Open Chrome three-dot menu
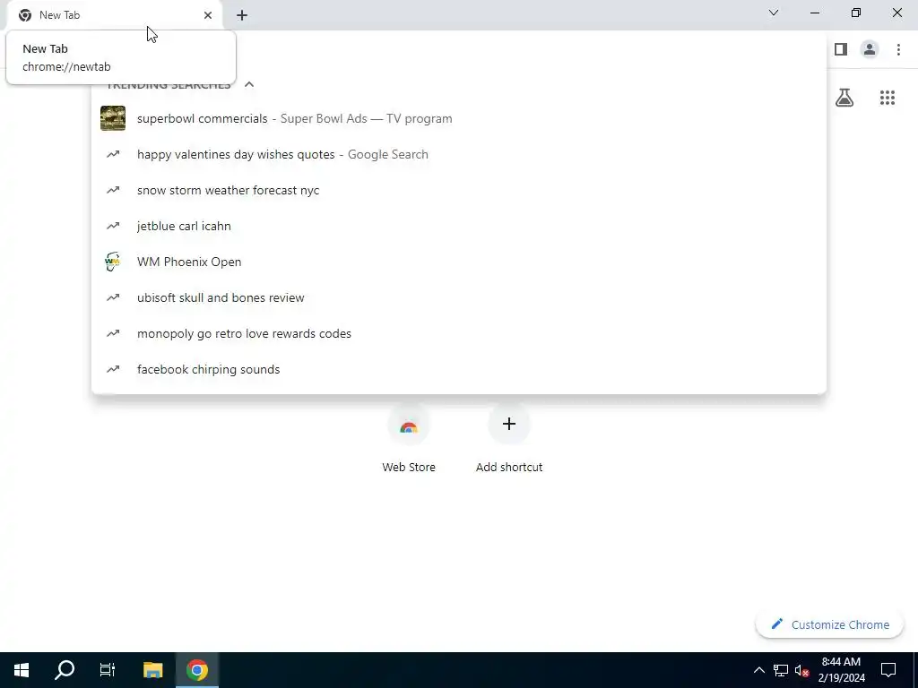Viewport: 918px width, 688px height. (898, 49)
